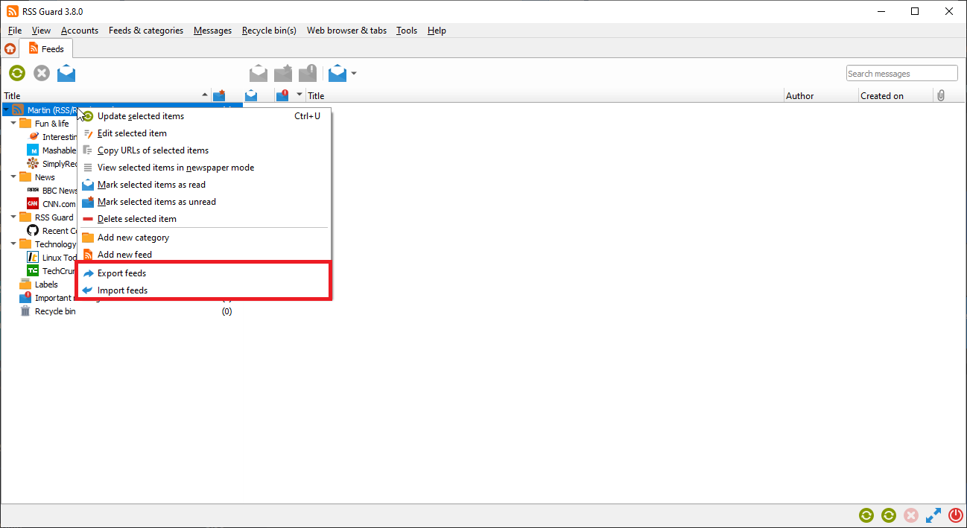Viewport: 967px width, 528px height.
Task: Click the gray stop update toolbar icon
Action: click(42, 73)
